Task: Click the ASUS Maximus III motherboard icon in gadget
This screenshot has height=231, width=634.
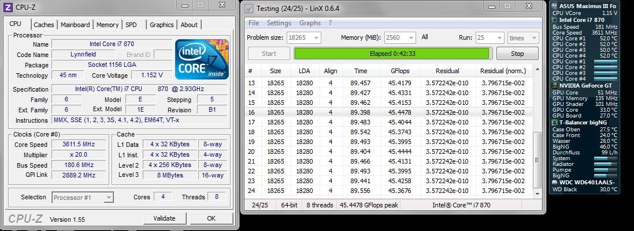Action: [555, 6]
